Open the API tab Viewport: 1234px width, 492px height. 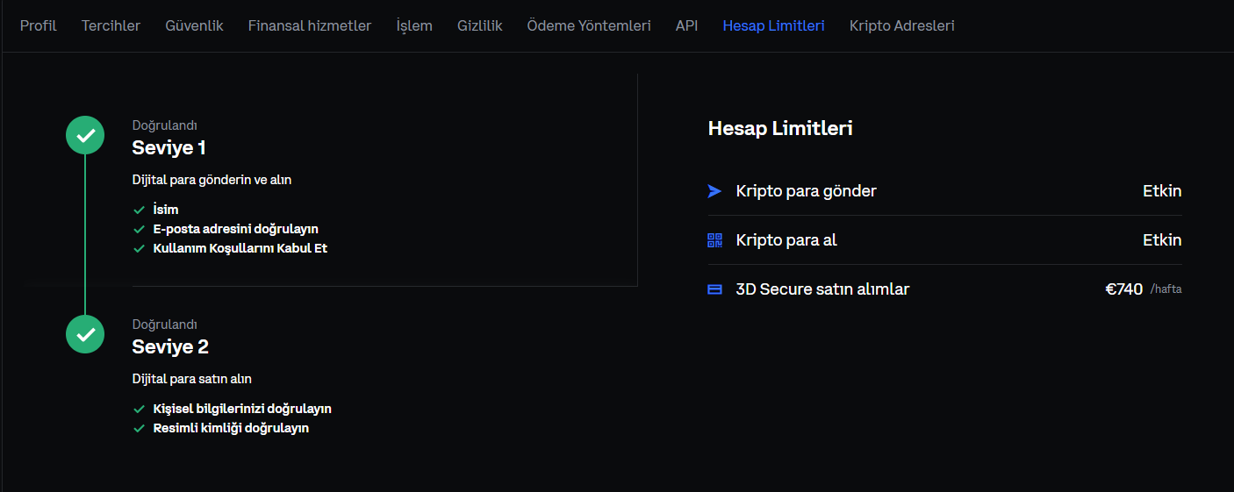click(686, 25)
